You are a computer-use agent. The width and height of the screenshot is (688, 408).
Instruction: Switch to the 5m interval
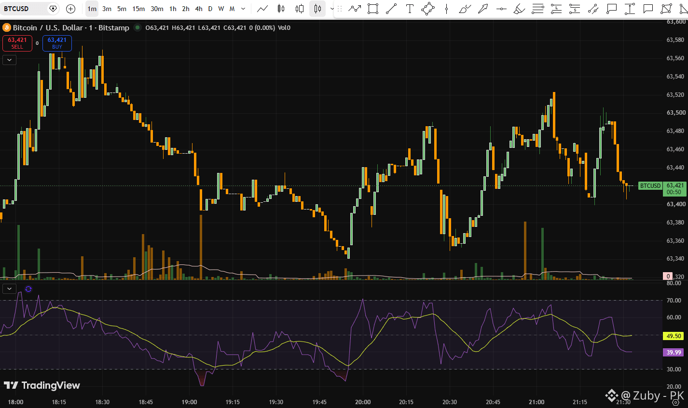(x=122, y=9)
